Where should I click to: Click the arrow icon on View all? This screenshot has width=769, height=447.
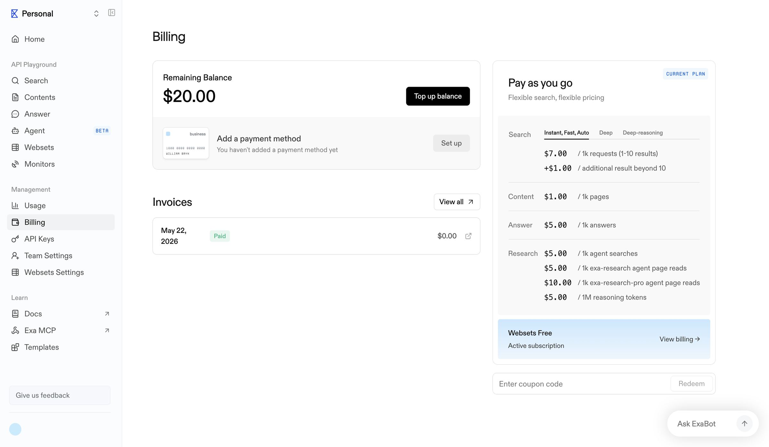(x=471, y=202)
